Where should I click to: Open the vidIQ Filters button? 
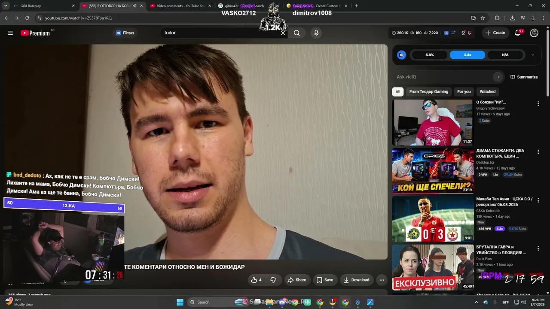(x=125, y=33)
